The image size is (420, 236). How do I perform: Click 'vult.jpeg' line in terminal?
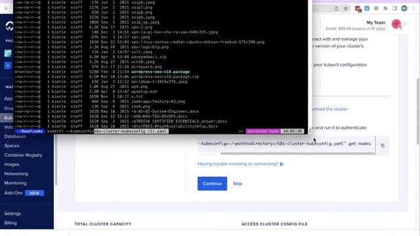pos(142,52)
